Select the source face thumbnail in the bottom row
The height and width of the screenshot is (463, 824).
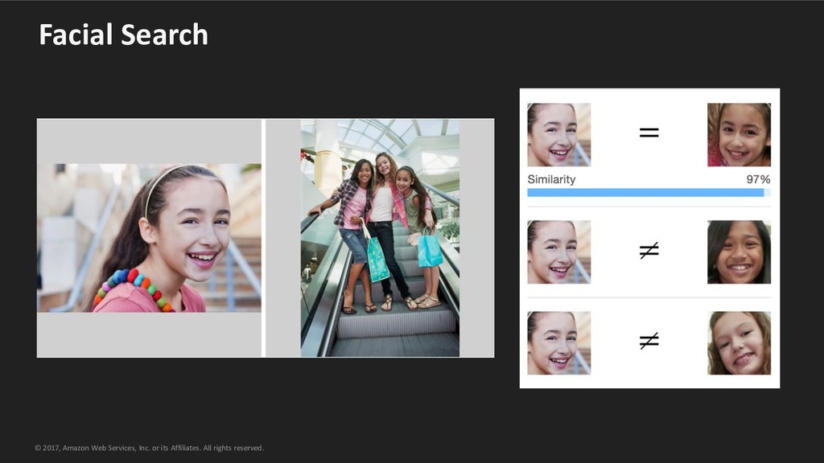[x=559, y=342]
